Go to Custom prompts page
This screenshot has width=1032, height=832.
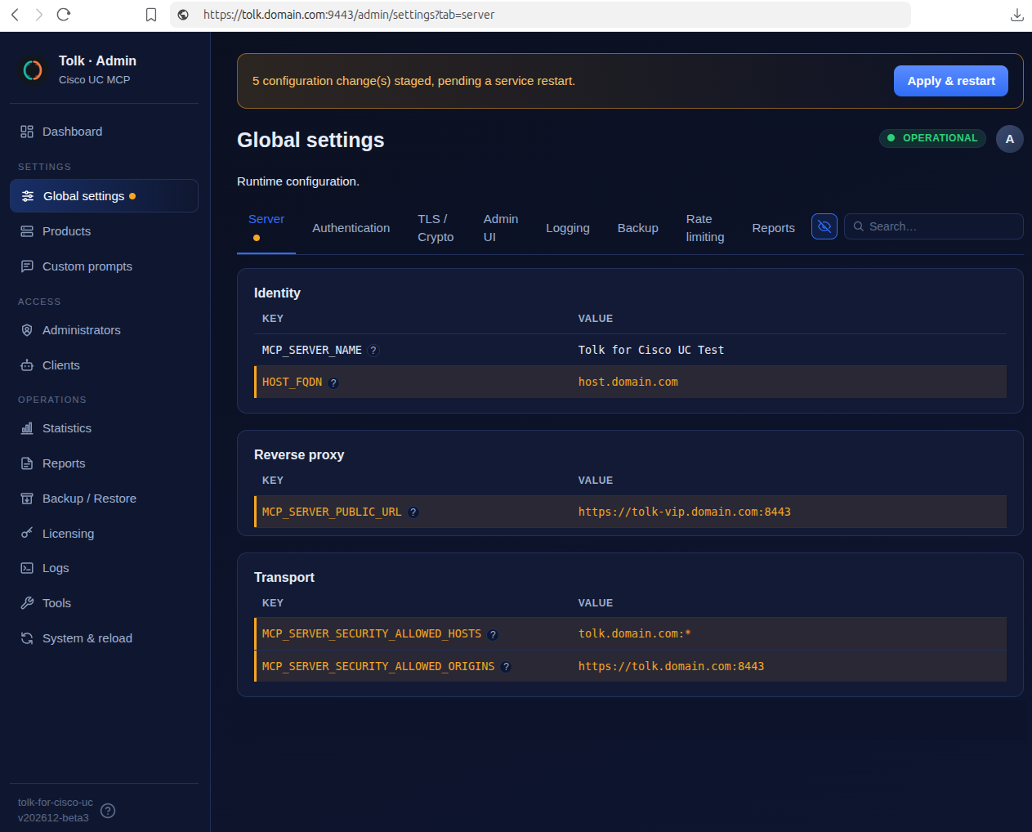pyautogui.click(x=104, y=266)
